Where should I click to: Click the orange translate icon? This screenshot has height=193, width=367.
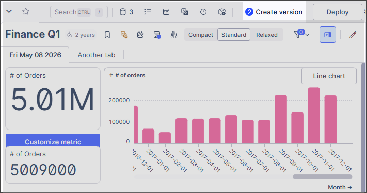(x=124, y=35)
